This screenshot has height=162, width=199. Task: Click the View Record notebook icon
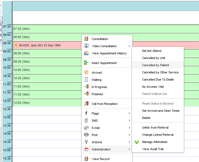coord(86,159)
